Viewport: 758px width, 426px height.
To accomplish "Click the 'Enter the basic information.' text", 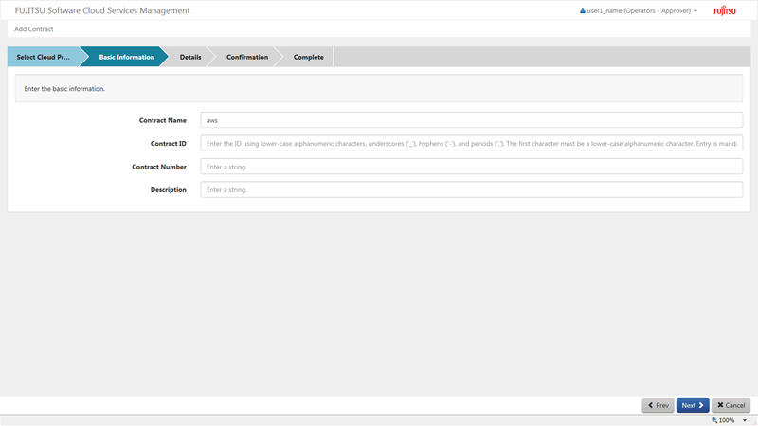I will pyautogui.click(x=64, y=89).
